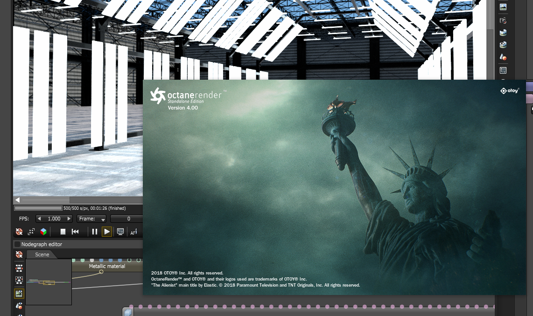Screen dimensions: 533x316
Task: Click the 'Version 4.00' text
Action: 183,108
